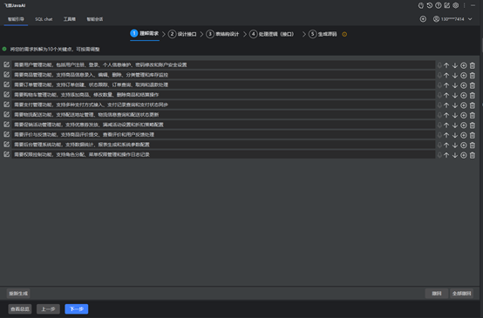
Task: Expand the 130****7414 account dropdown
Action: pyautogui.click(x=470, y=19)
